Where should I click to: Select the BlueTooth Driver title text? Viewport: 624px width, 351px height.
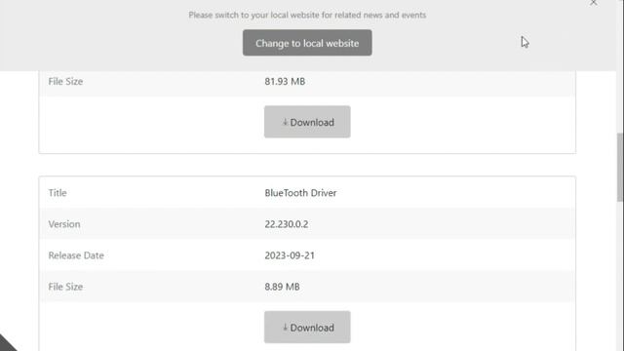[300, 193]
